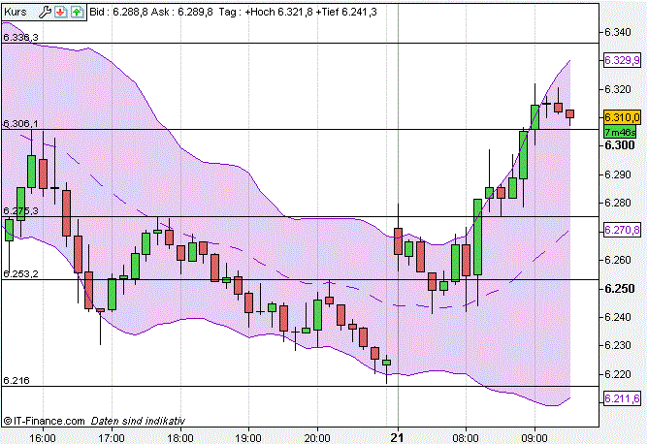Image resolution: width=648 pixels, height=444 pixels.
Task: Click the 6.216 horizontal line label
Action: [x=16, y=380]
